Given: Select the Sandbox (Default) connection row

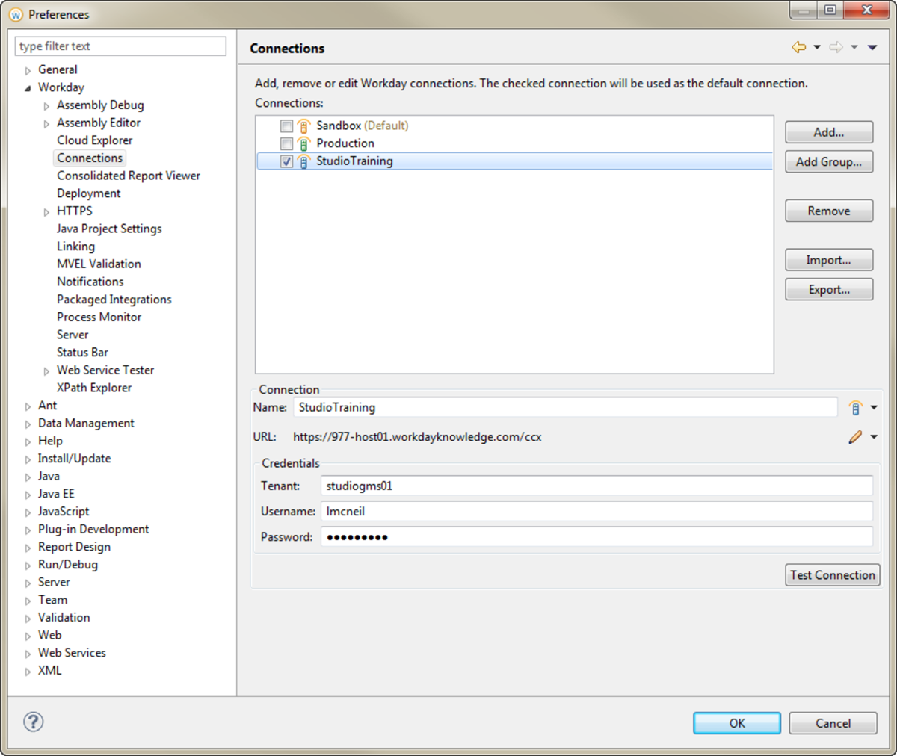Looking at the screenshot, I should pos(514,126).
